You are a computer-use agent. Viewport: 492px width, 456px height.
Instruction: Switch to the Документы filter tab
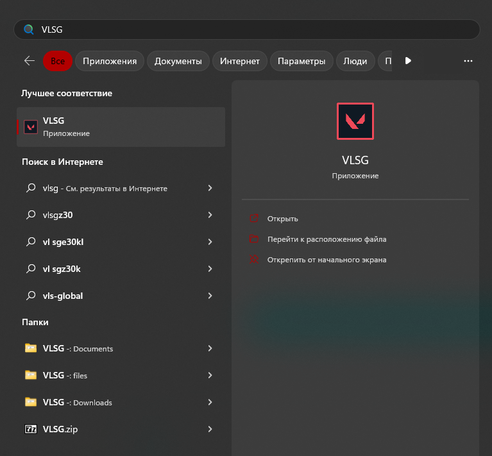point(178,61)
